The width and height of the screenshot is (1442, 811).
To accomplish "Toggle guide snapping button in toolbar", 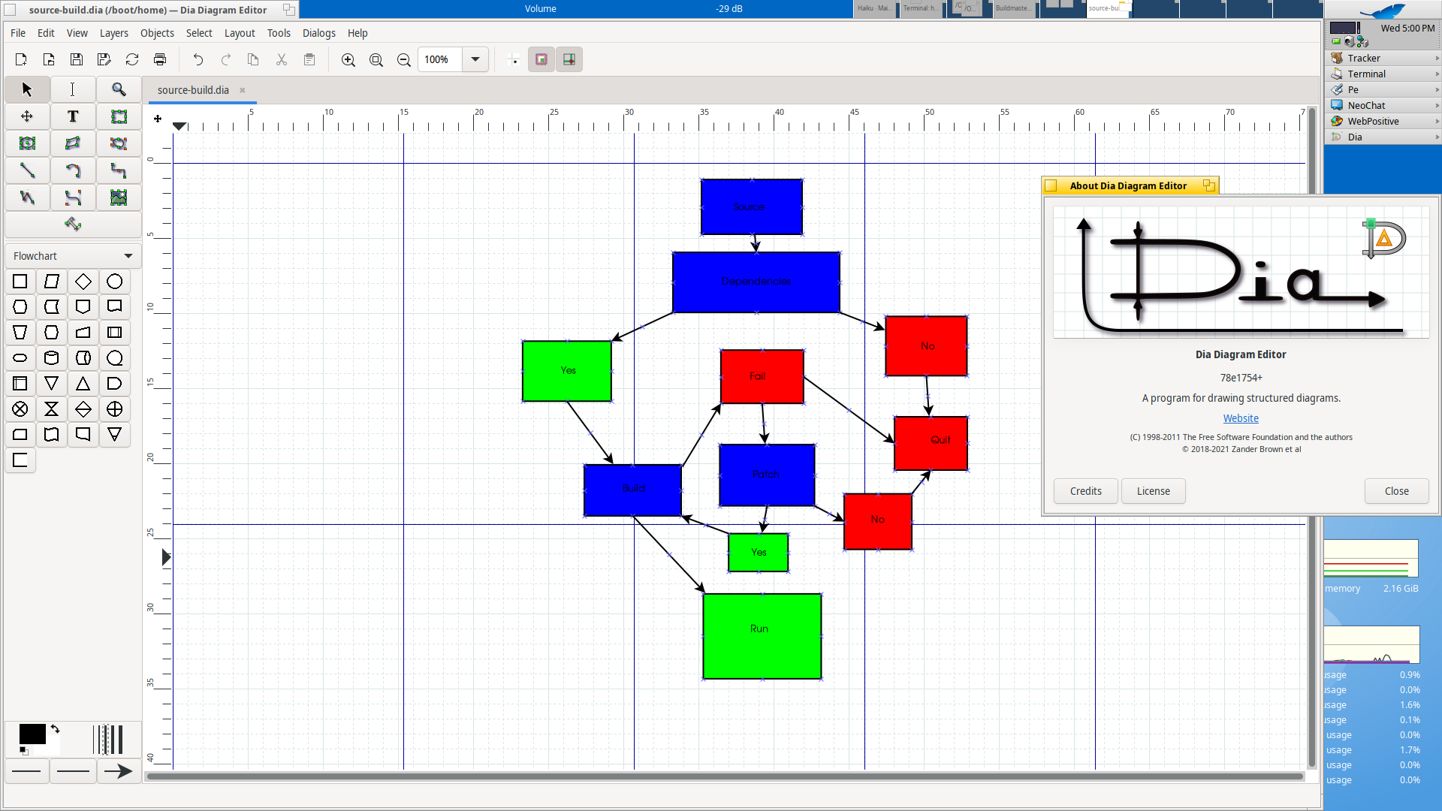I will pos(569,59).
